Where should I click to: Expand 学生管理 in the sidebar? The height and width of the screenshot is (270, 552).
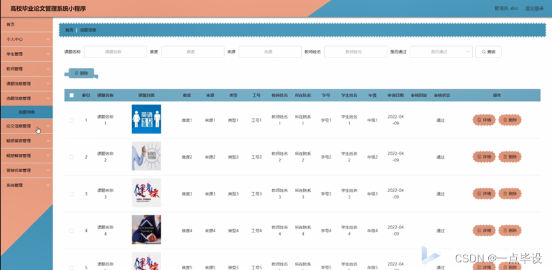coord(26,54)
